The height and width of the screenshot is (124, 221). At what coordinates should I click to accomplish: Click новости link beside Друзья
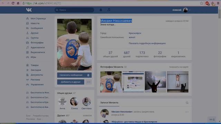87,115
